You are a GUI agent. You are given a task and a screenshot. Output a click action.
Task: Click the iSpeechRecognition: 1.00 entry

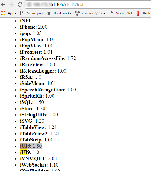click(x=48, y=90)
